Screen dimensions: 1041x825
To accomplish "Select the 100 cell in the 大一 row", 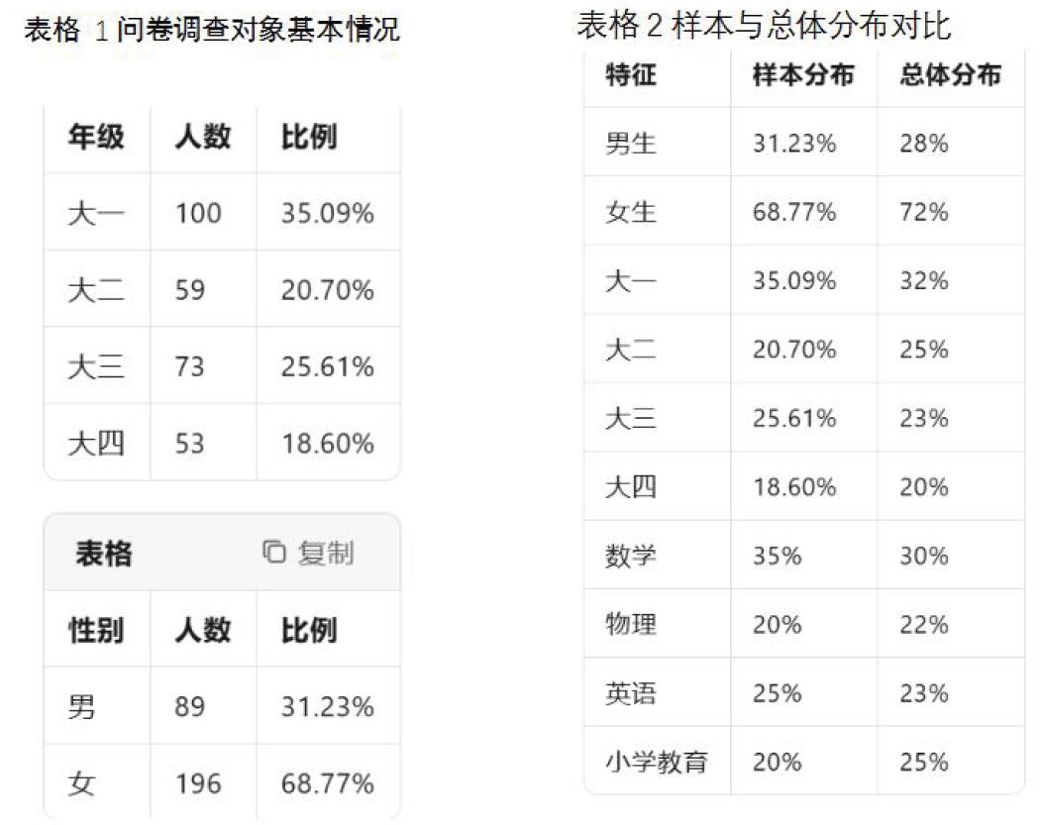I will pyautogui.click(x=198, y=213).
